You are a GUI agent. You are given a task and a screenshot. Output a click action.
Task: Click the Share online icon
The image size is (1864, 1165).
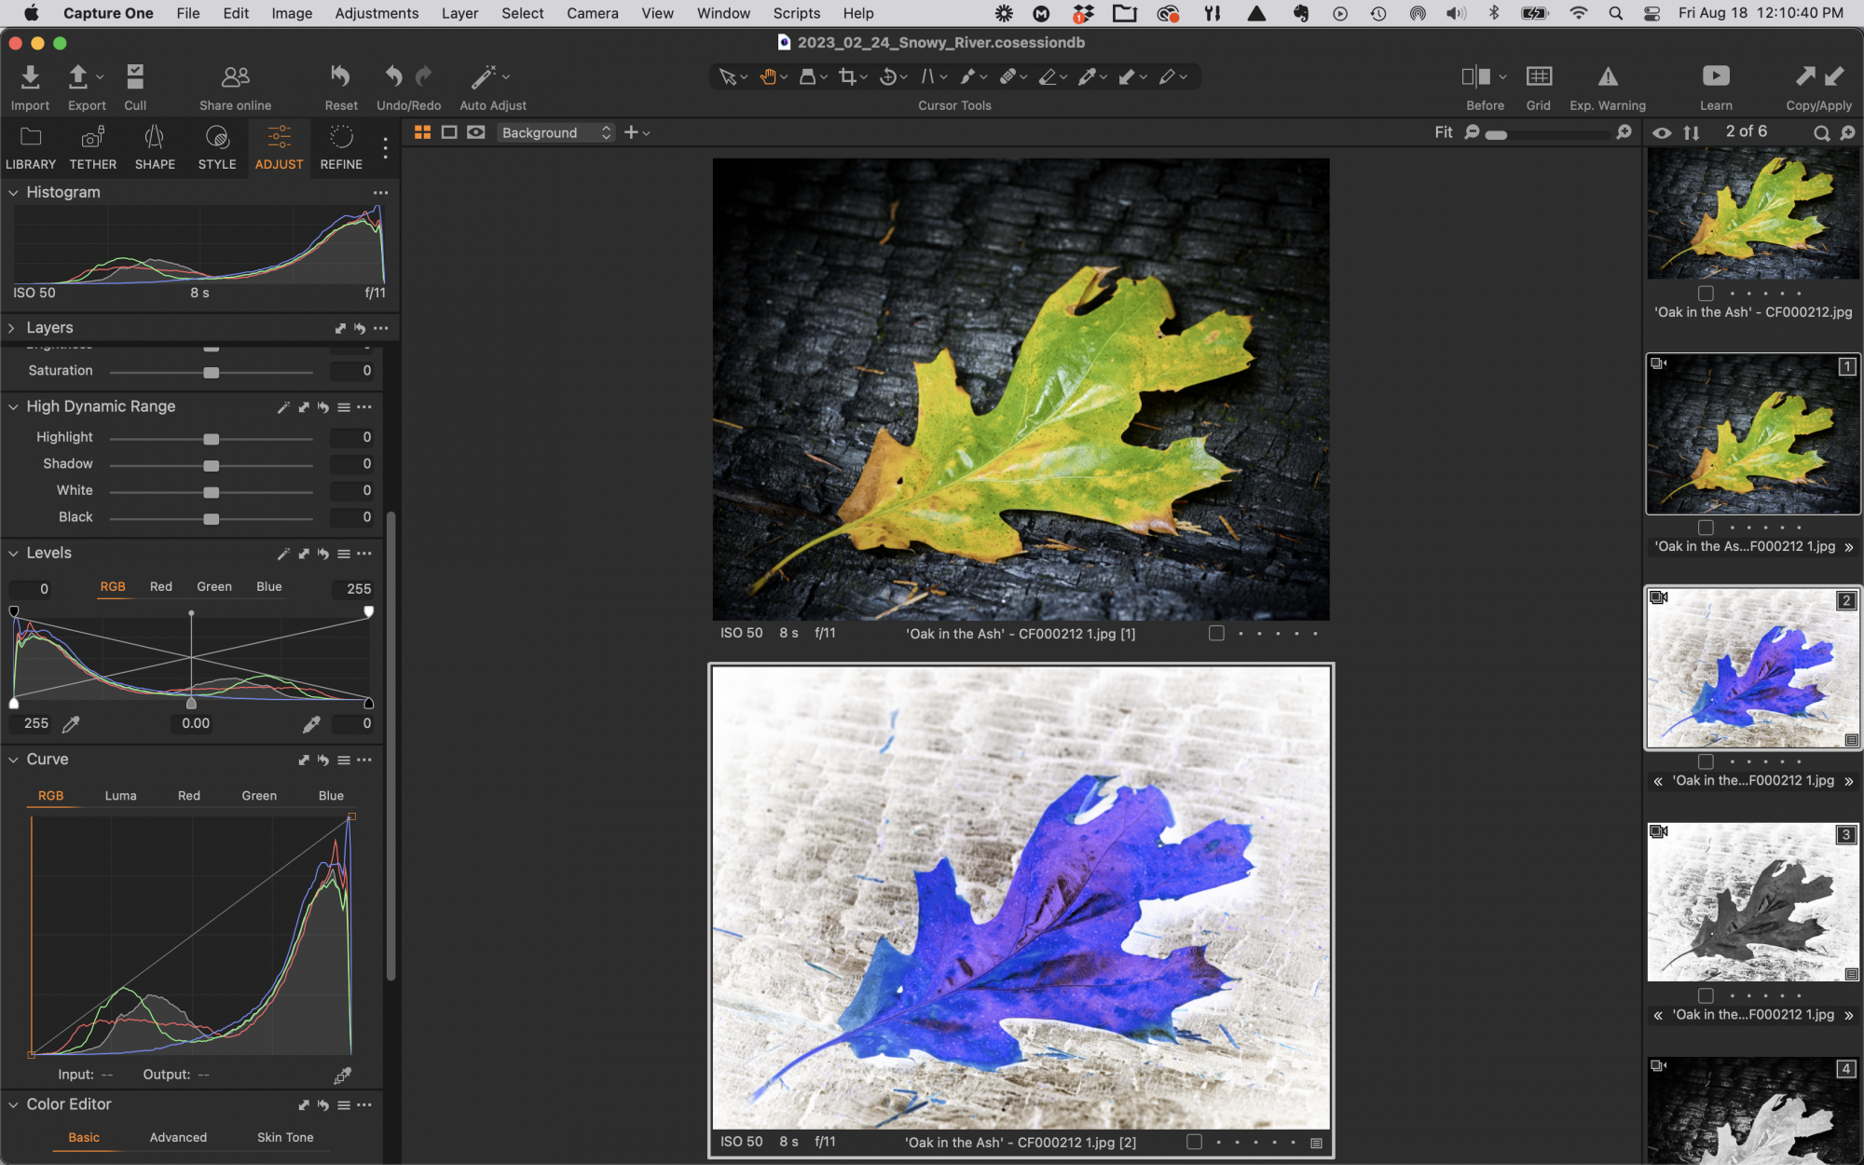pyautogui.click(x=235, y=76)
